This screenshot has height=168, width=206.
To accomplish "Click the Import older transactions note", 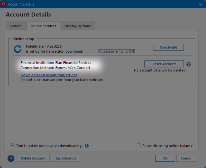I will (62, 80).
